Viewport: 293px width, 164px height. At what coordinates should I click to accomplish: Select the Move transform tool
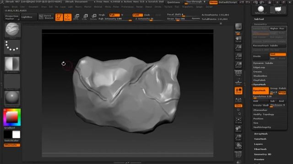click(76, 17)
